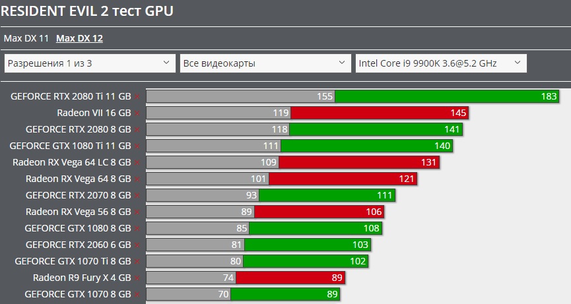Remove Radeon VII 16 GB row via red x
The height and width of the screenshot is (304, 571).
tap(137, 113)
